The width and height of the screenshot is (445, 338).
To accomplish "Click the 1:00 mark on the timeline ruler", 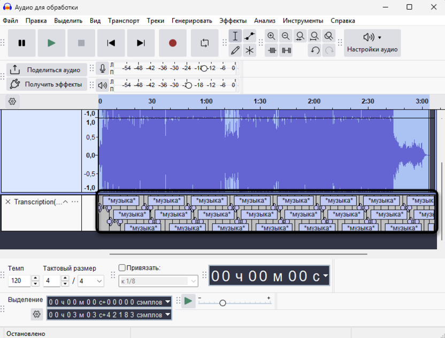I will click(206, 101).
